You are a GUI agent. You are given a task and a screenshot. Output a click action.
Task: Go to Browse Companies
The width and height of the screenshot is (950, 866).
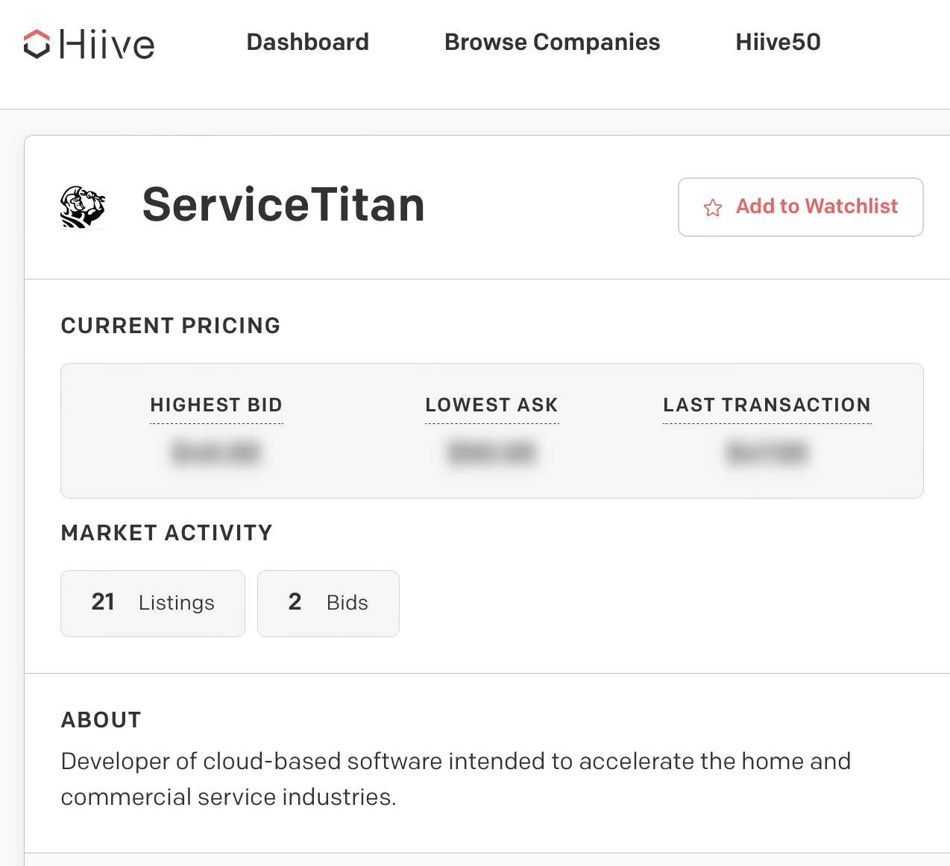(x=552, y=42)
